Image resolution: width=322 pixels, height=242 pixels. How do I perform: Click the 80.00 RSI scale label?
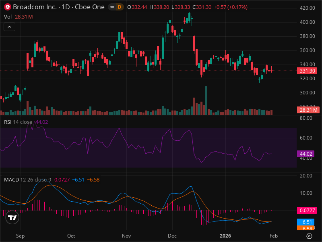click(x=306, y=118)
